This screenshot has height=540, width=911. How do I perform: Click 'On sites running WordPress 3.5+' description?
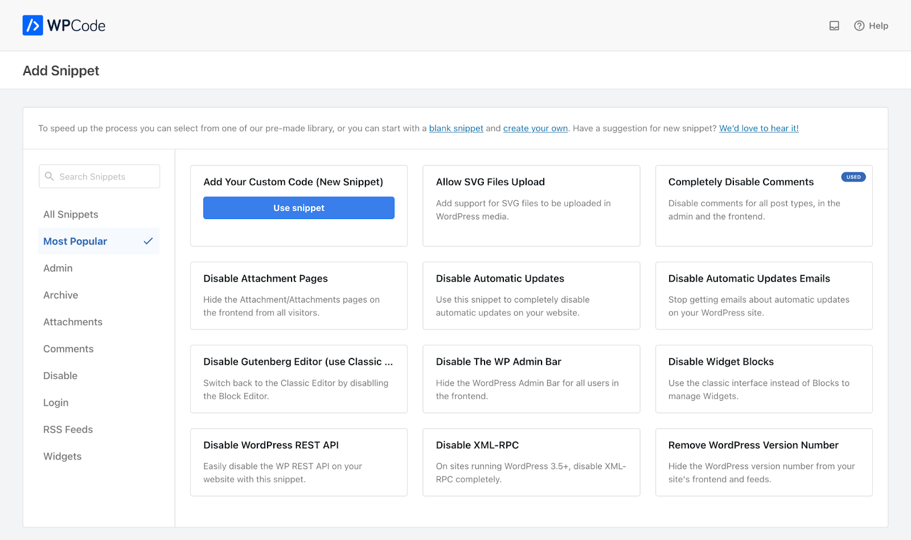(x=531, y=473)
